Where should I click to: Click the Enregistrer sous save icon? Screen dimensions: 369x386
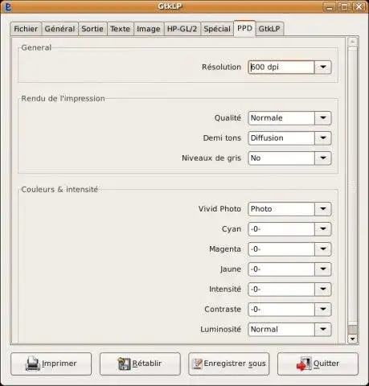[197, 363]
